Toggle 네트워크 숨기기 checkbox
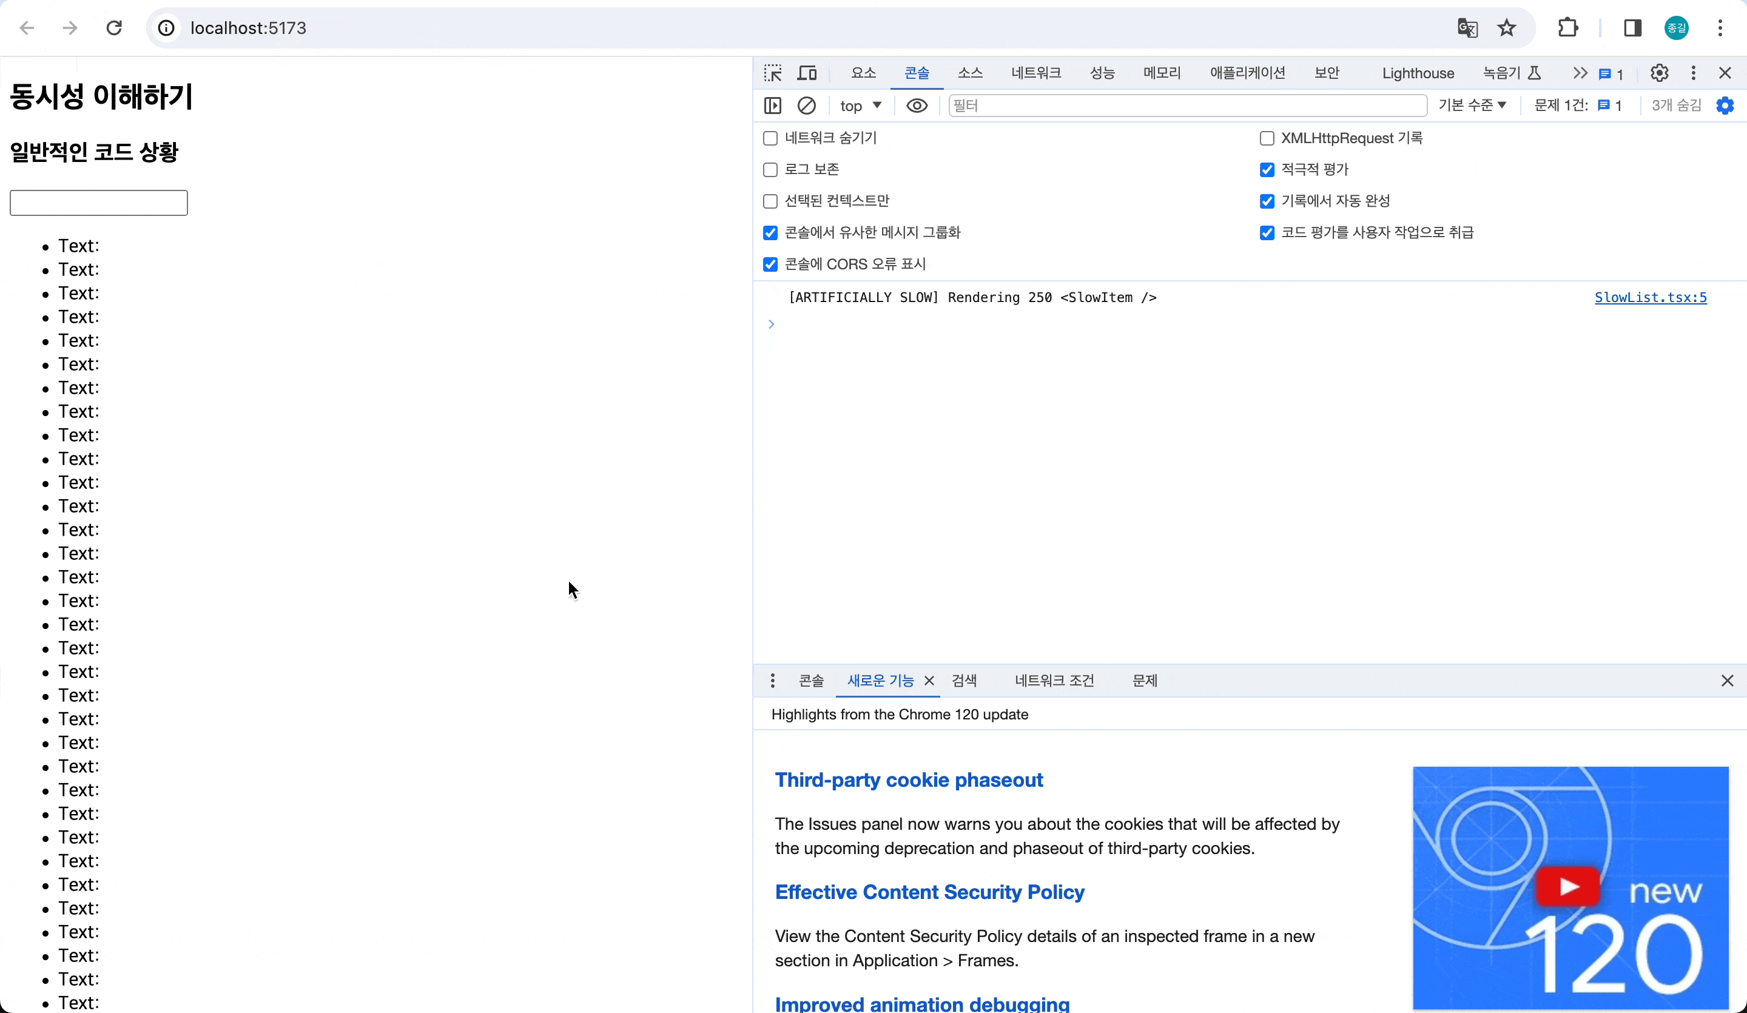This screenshot has height=1013, width=1747. (x=769, y=138)
